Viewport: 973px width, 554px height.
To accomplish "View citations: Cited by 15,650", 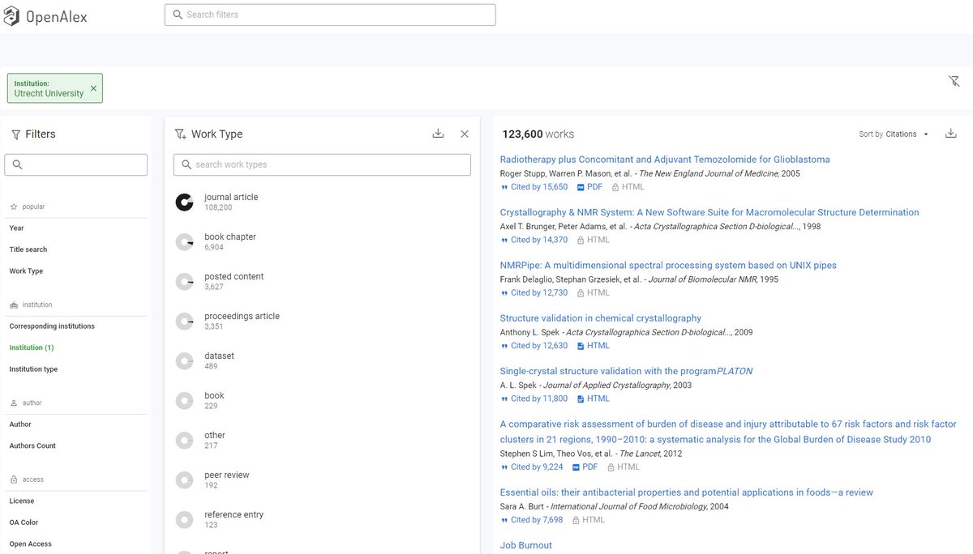I will point(534,187).
